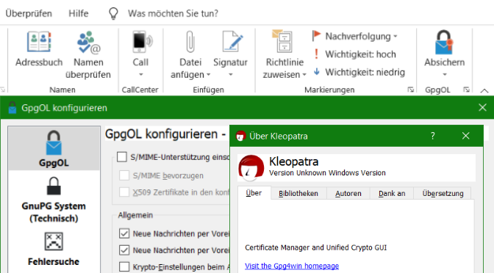Set Wichtigkeit: niedrig
The image size is (494, 273).
[x=359, y=72]
